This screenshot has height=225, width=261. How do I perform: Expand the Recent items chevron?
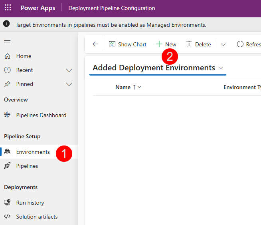pyautogui.click(x=69, y=70)
